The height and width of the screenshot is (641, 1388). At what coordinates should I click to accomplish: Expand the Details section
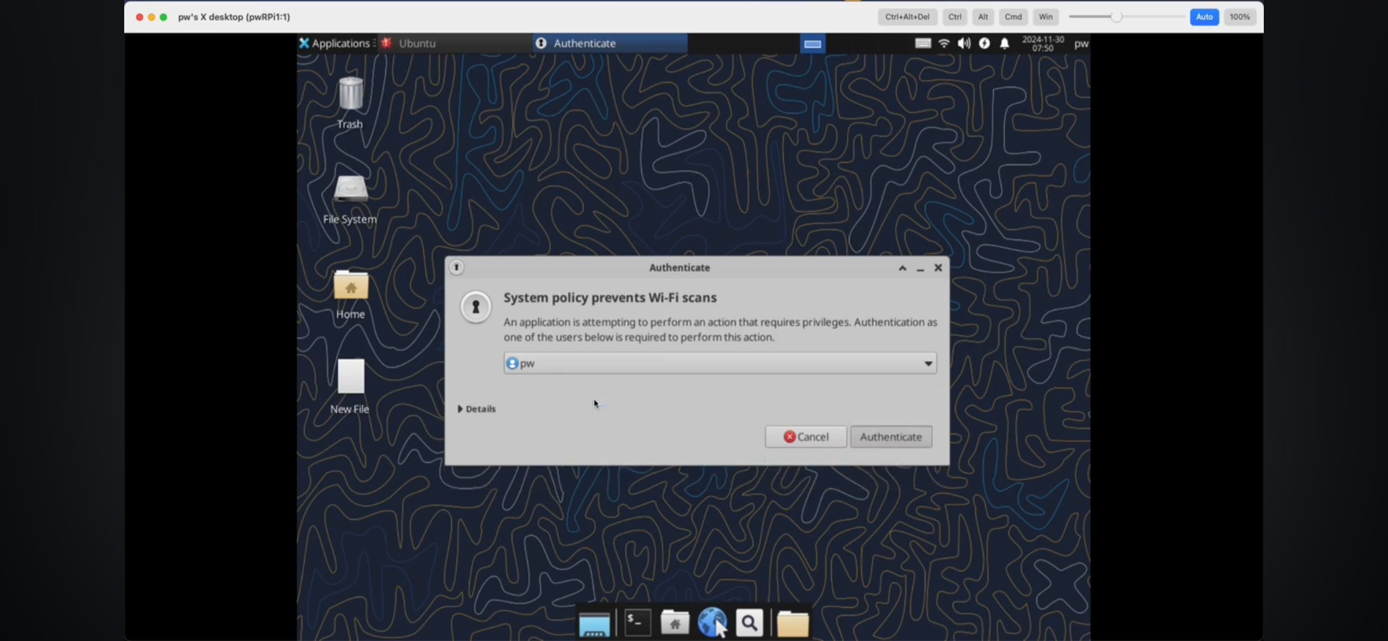pyautogui.click(x=476, y=409)
